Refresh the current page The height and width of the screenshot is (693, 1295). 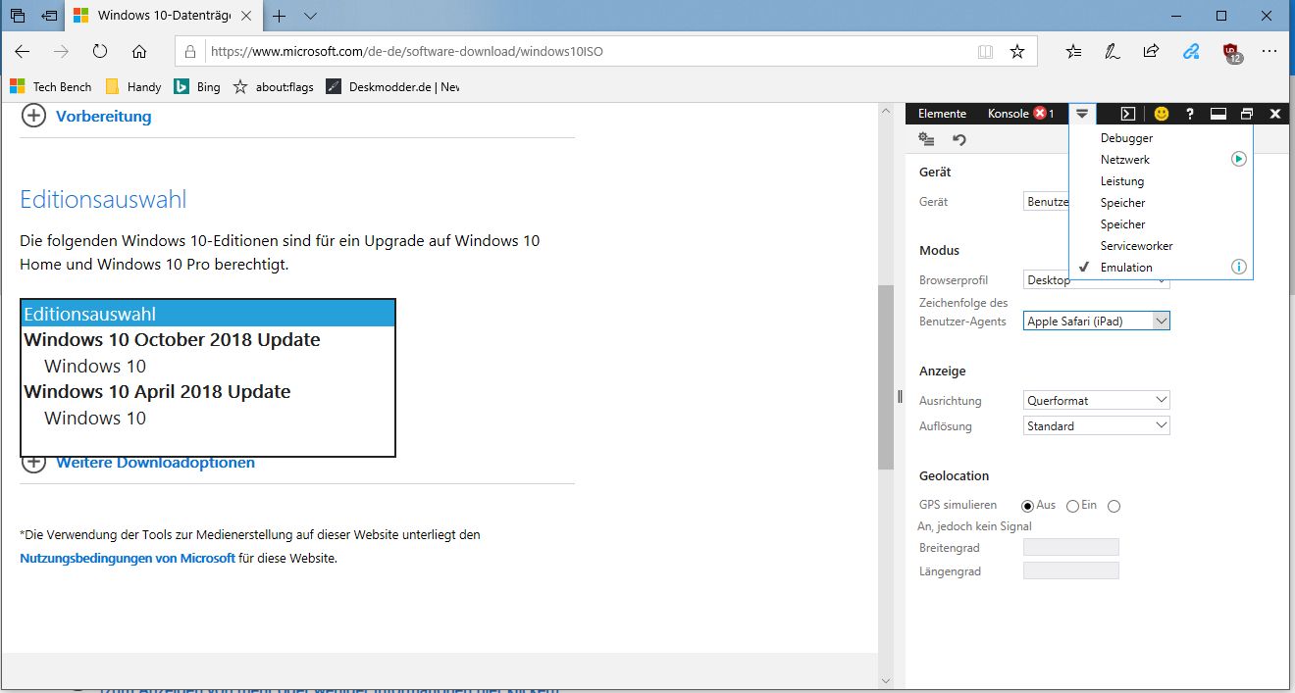(100, 51)
